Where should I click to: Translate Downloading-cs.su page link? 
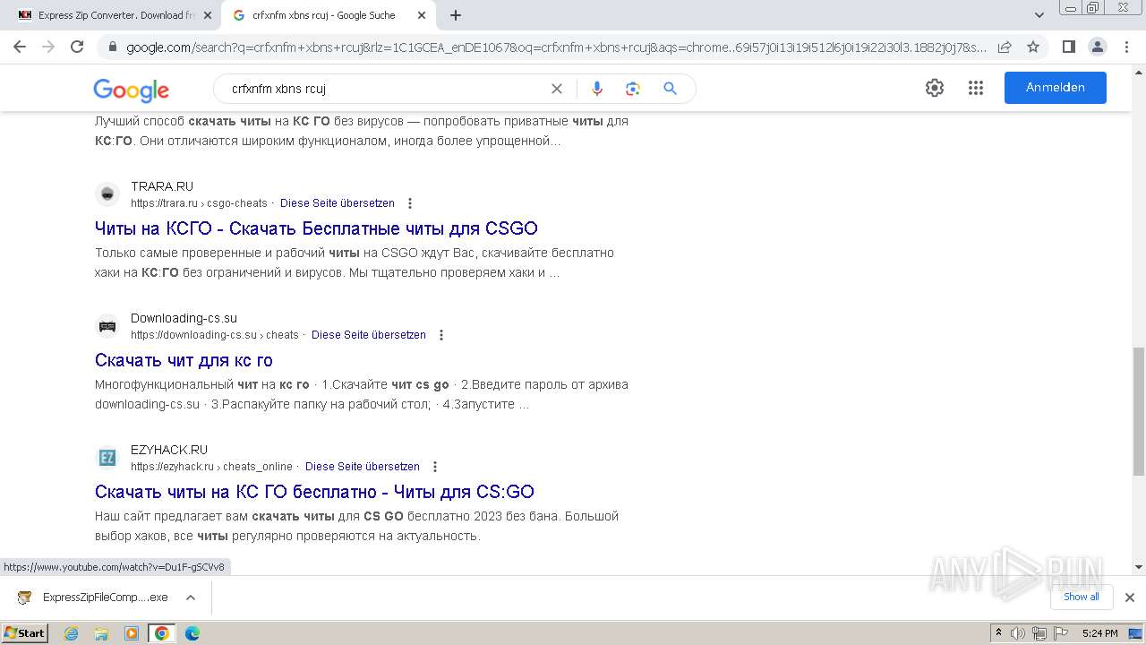[369, 335]
